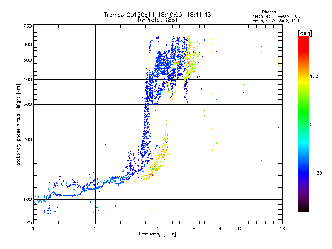The height and width of the screenshot is (249, 332).
Task: Click the x-axis '6' tick label
Action: [x=194, y=229]
